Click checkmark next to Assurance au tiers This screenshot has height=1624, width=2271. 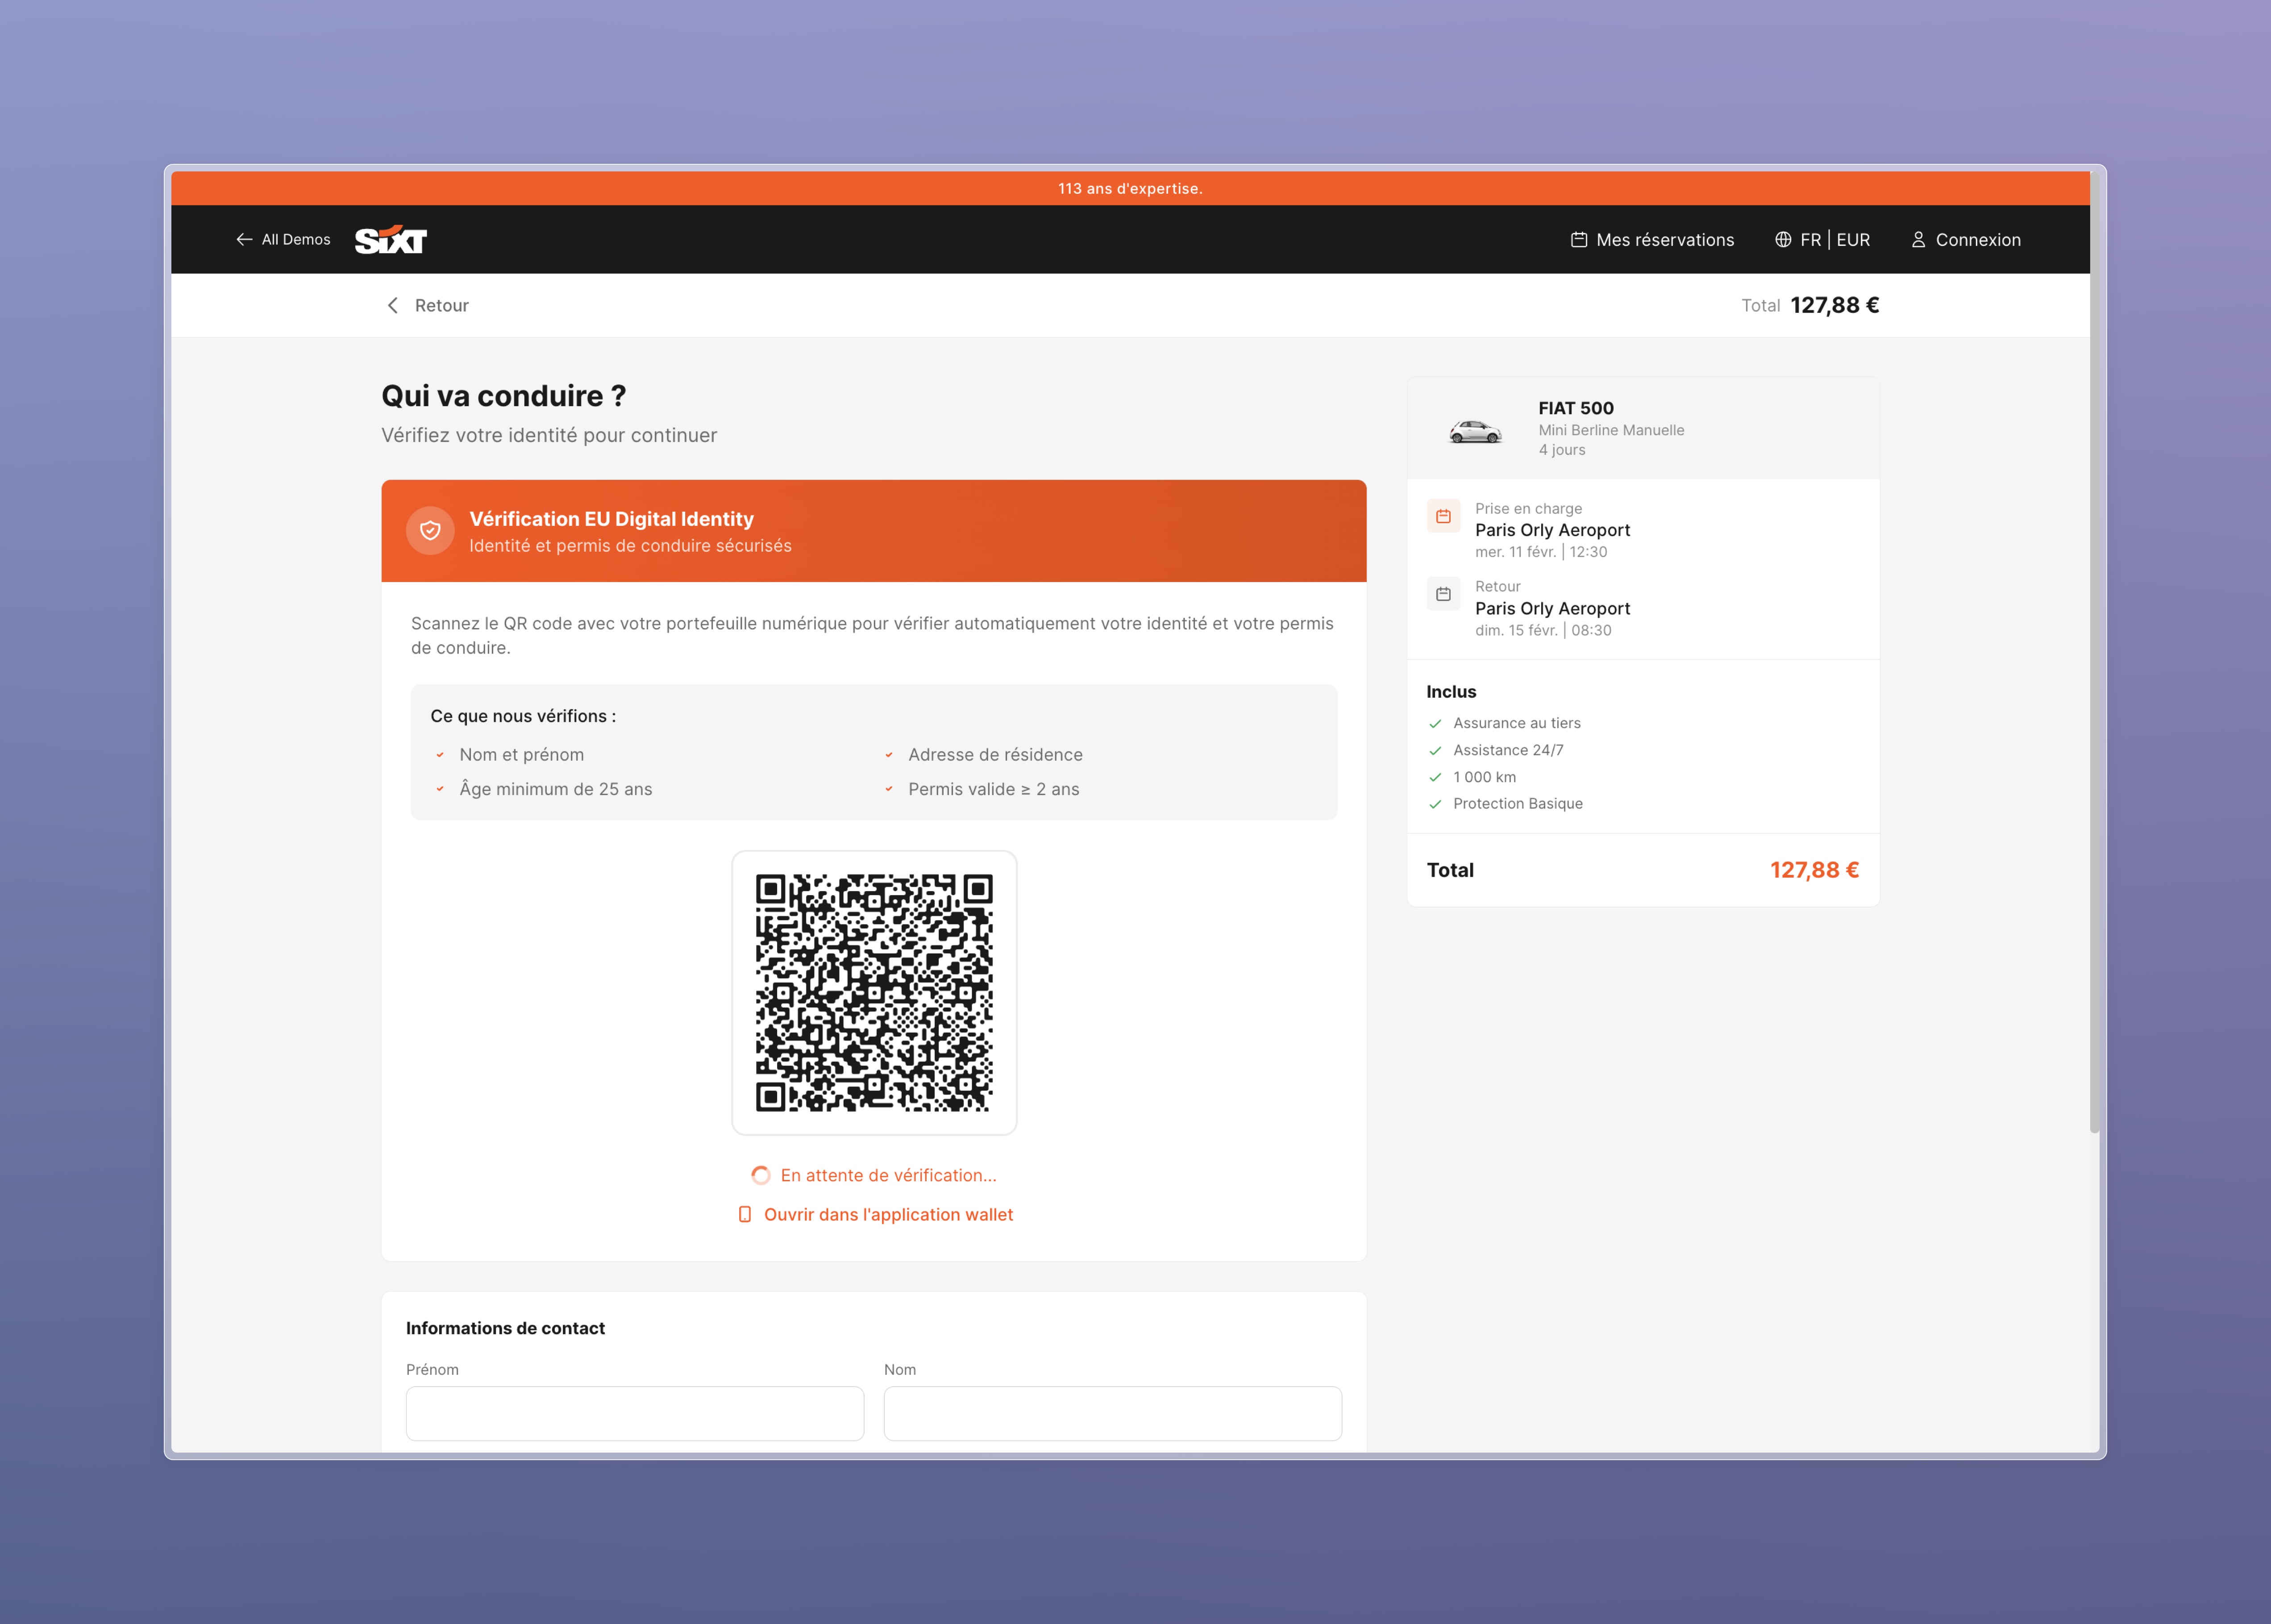pyautogui.click(x=1436, y=724)
